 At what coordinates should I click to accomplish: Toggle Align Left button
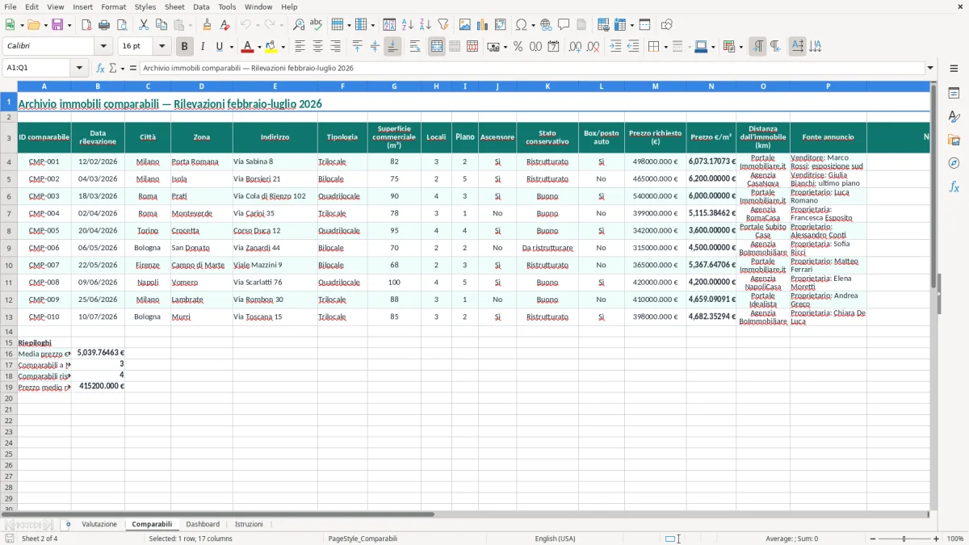300,47
